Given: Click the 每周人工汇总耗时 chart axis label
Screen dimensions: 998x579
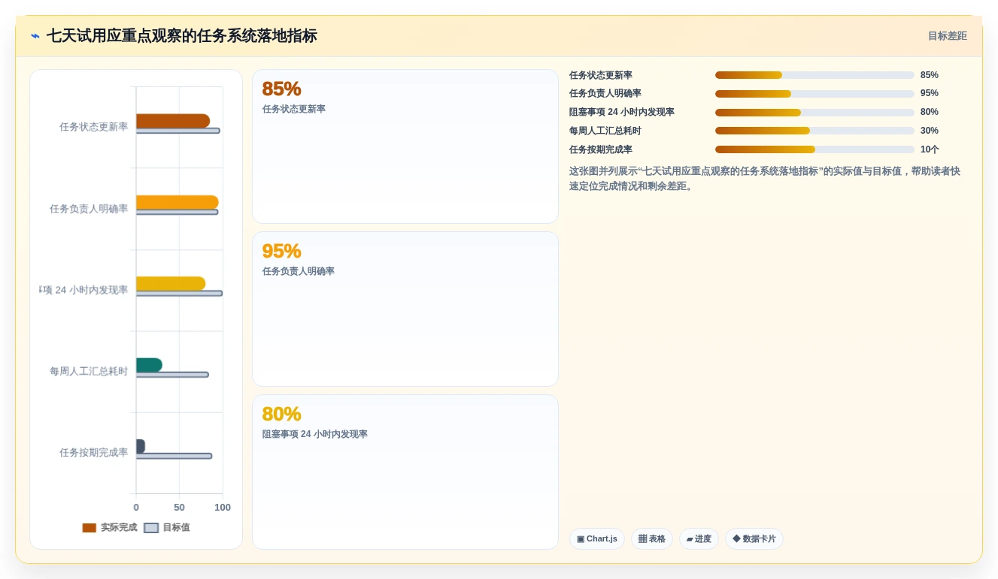Looking at the screenshot, I should pos(89,371).
